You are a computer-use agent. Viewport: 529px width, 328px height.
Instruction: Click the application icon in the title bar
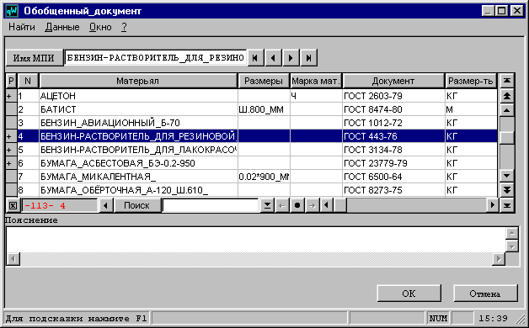coord(12,11)
